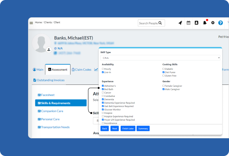Go to Home breadcrumb link

click(x=38, y=22)
